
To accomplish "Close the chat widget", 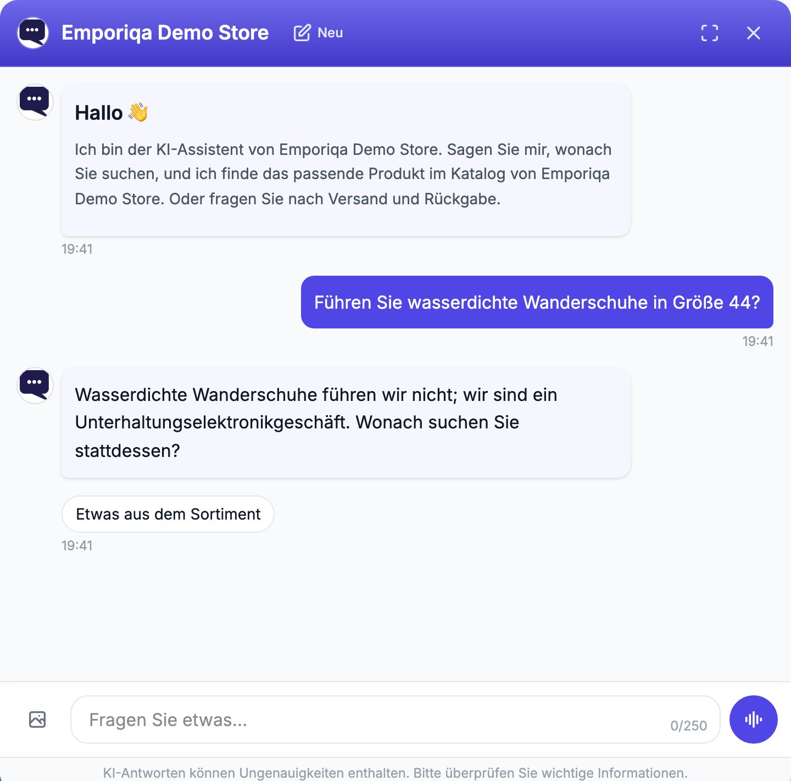I will 754,33.
